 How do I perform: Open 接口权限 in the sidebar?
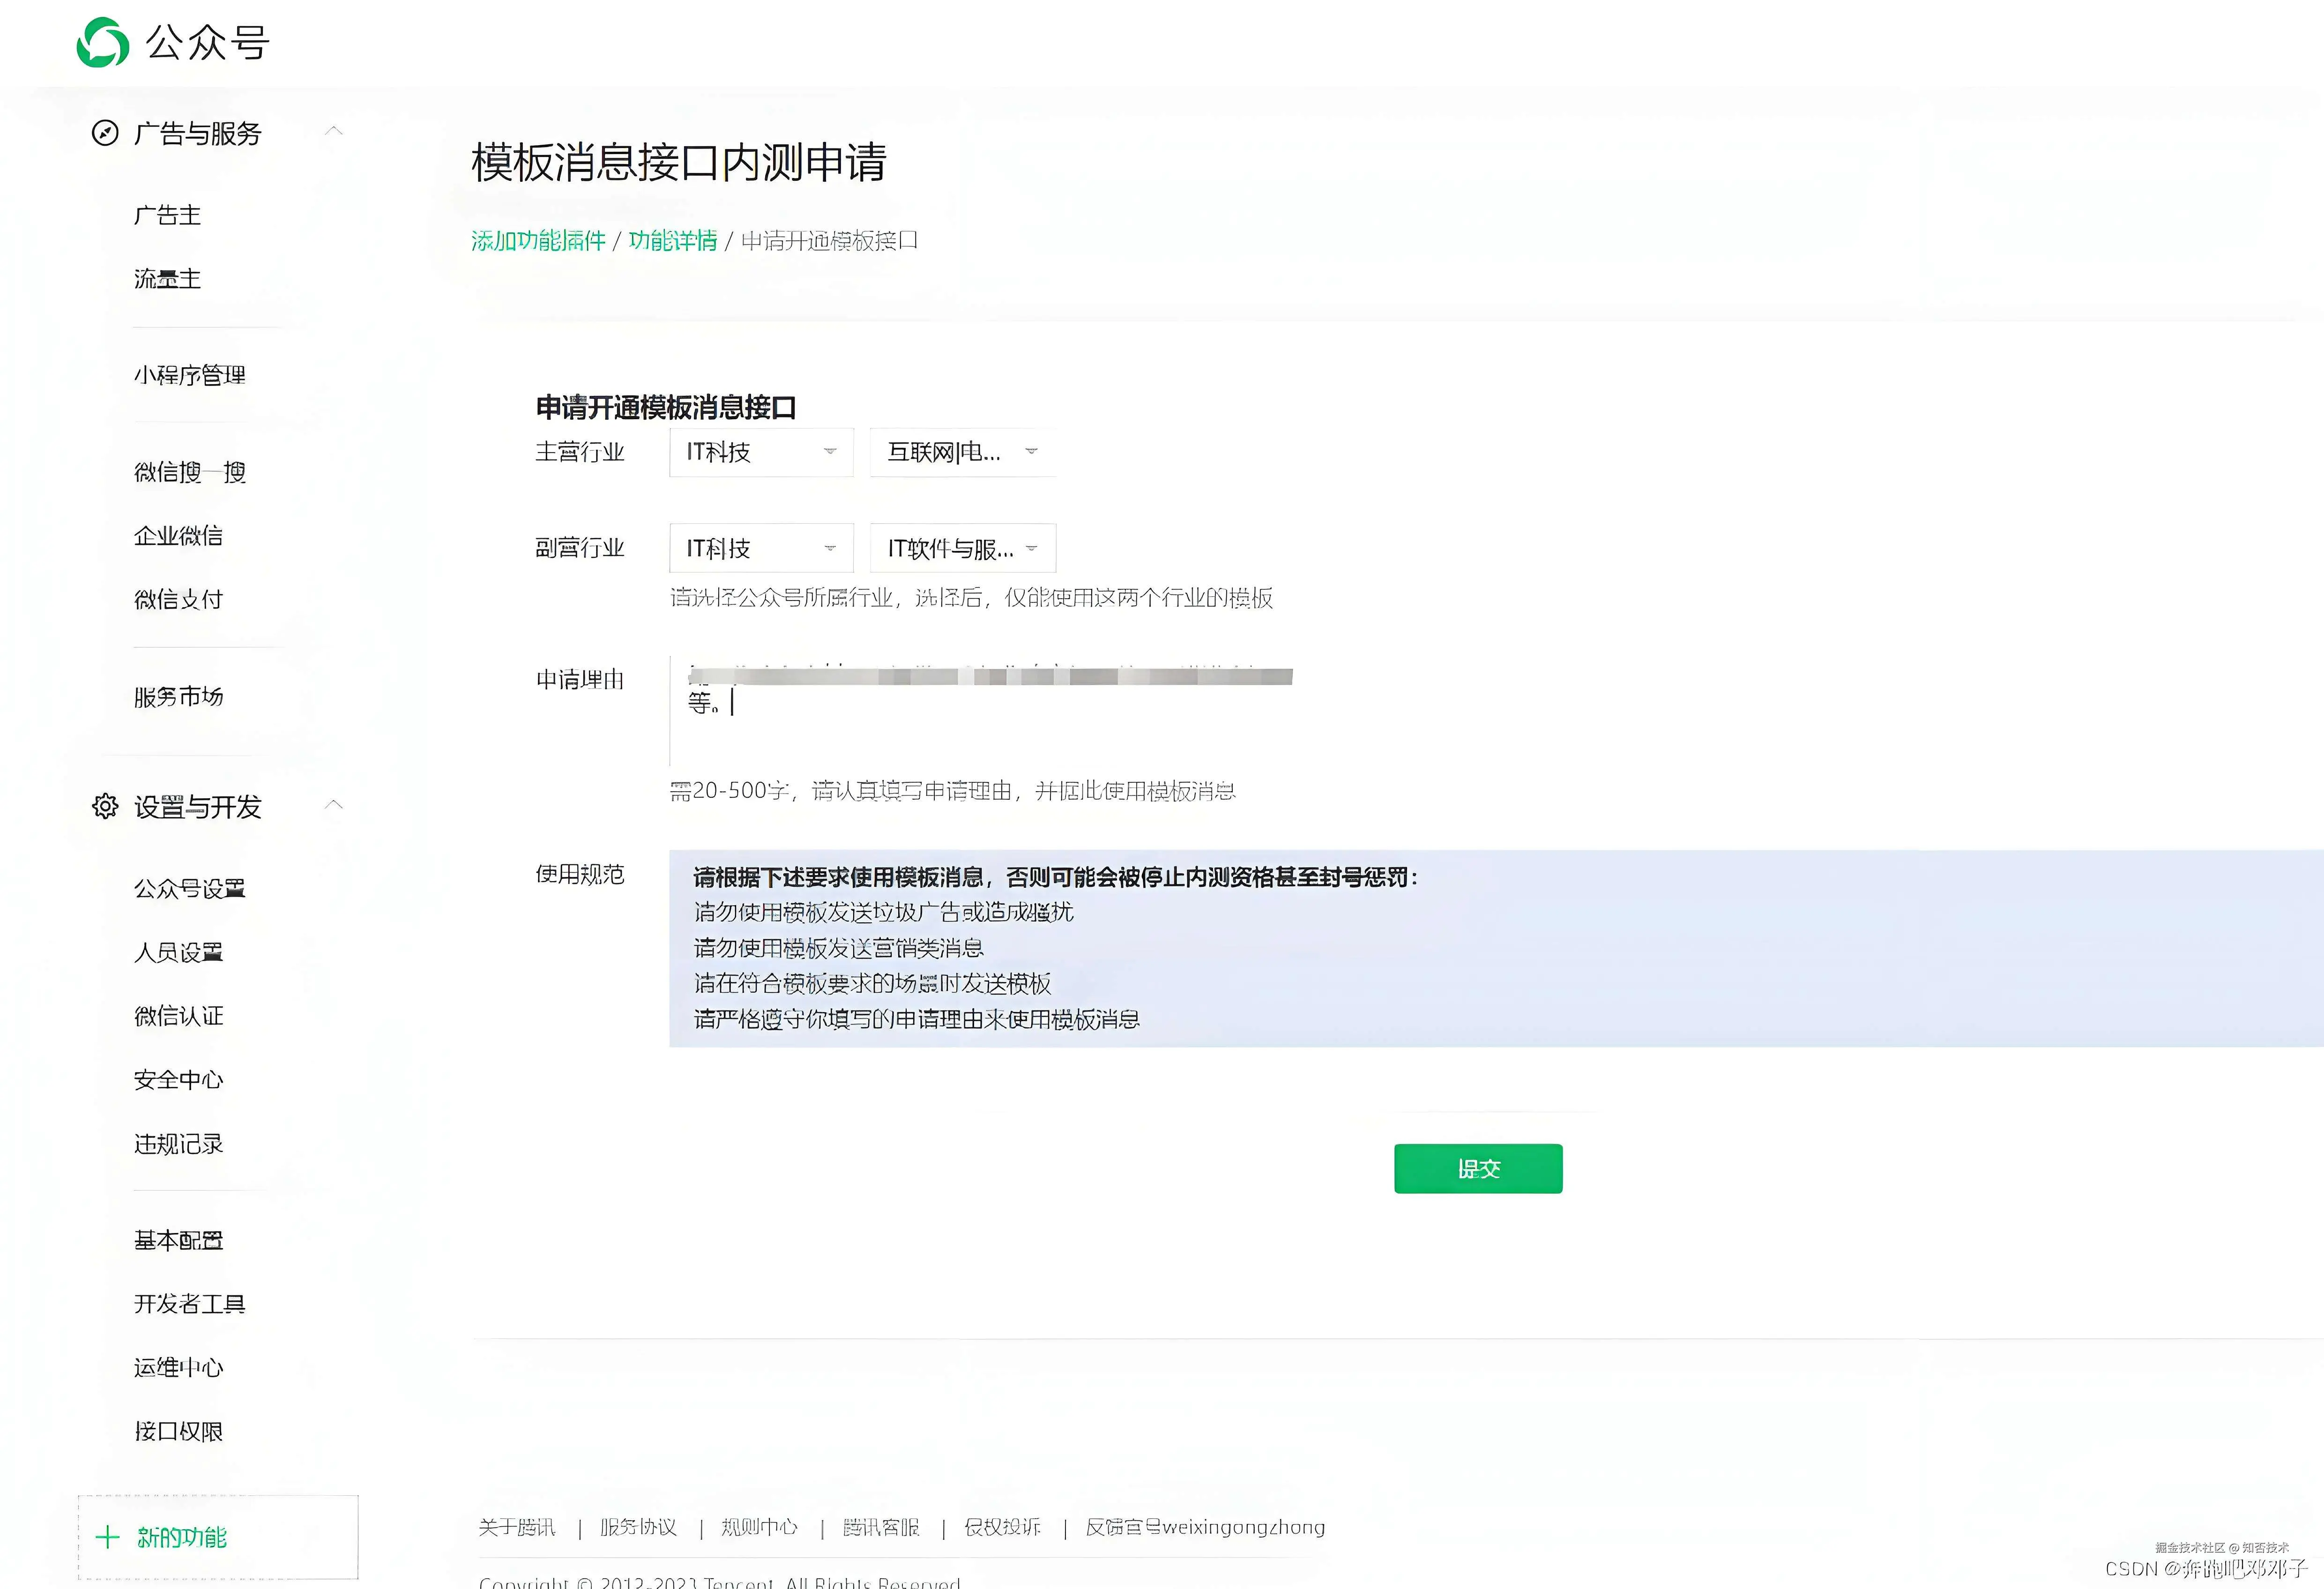coord(178,1431)
